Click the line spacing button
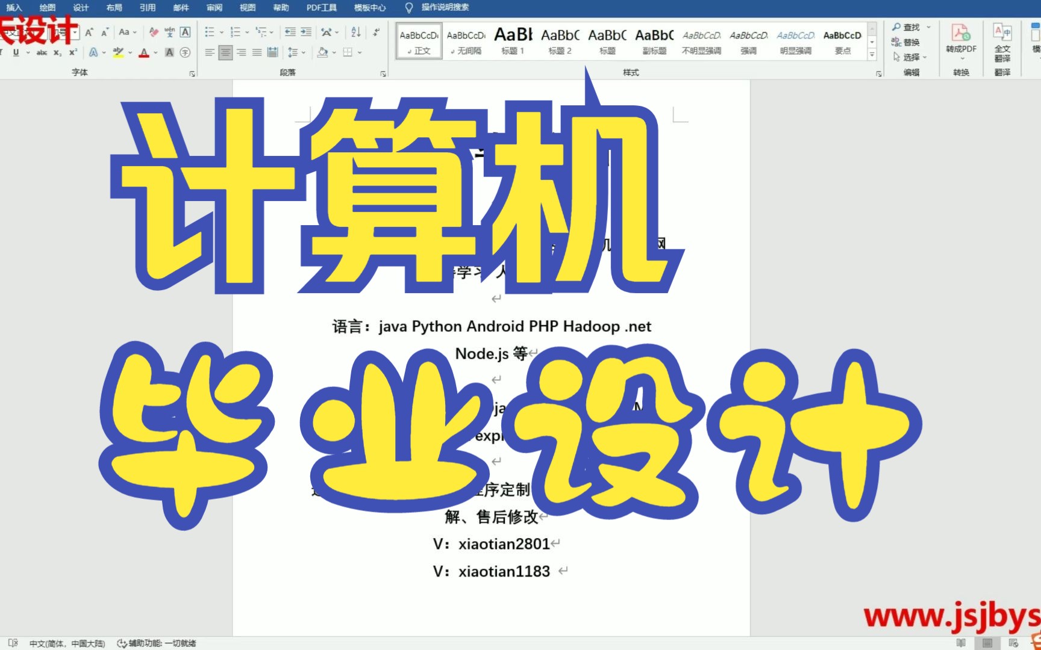This screenshot has width=1041, height=650. click(x=292, y=52)
